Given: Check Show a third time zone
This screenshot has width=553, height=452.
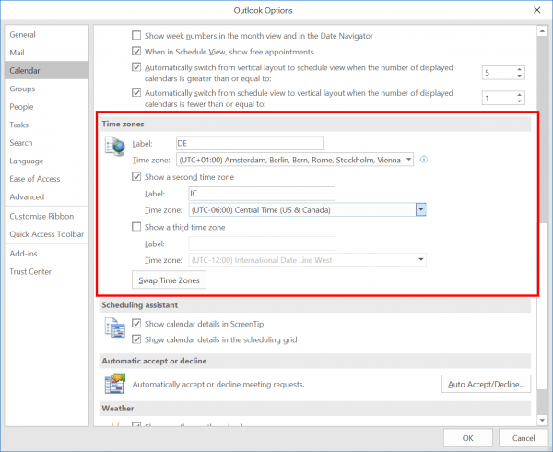Looking at the screenshot, I should pos(136,227).
